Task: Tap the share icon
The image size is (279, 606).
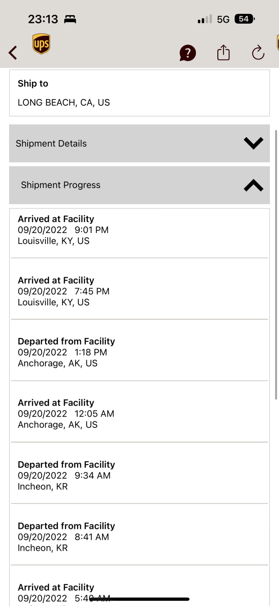Action: point(223,53)
